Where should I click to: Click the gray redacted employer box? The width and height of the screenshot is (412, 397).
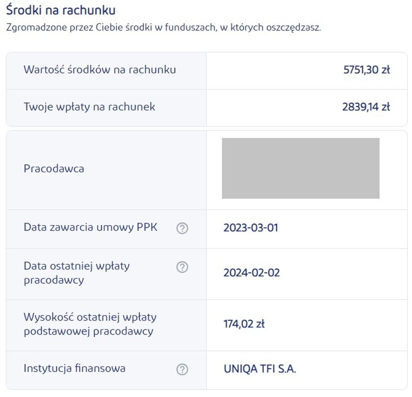(x=300, y=168)
